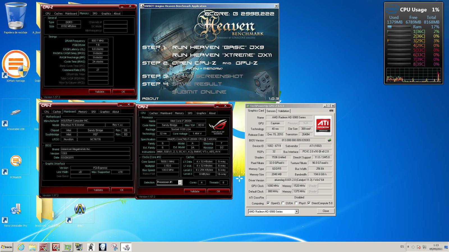Click the ES language indicator
The width and height of the screenshot is (449, 252).
click(x=402, y=247)
